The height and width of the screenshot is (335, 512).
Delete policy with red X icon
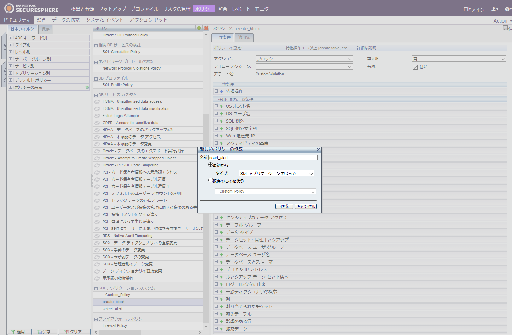click(206, 28)
